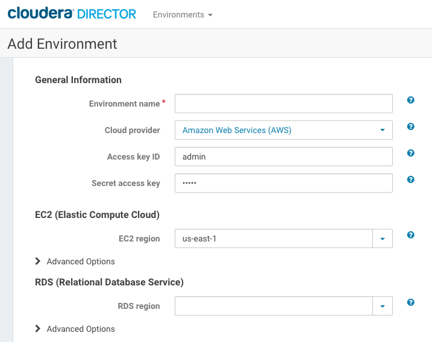Click help icon for RDS region
Image resolution: width=432 pixels, height=342 pixels.
410,302
